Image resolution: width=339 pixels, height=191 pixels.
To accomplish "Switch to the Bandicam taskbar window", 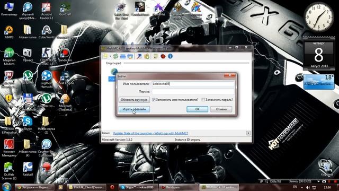I will (x=178, y=187).
